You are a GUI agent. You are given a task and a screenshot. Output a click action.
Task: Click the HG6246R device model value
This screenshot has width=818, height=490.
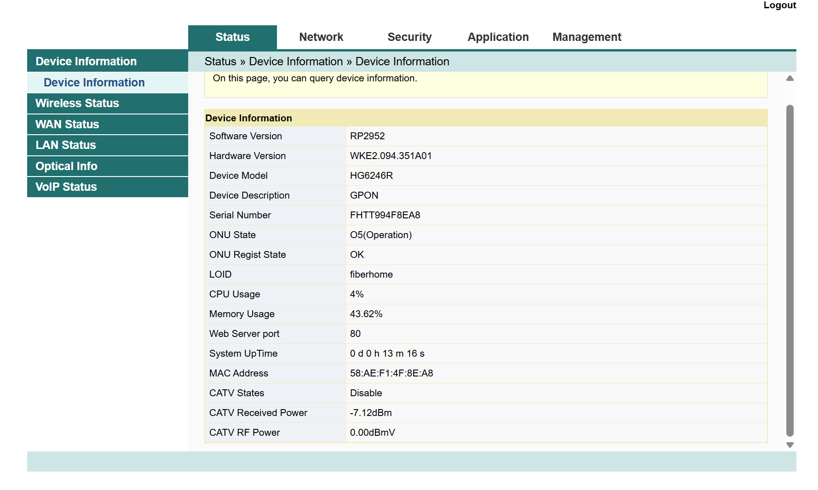click(x=371, y=176)
